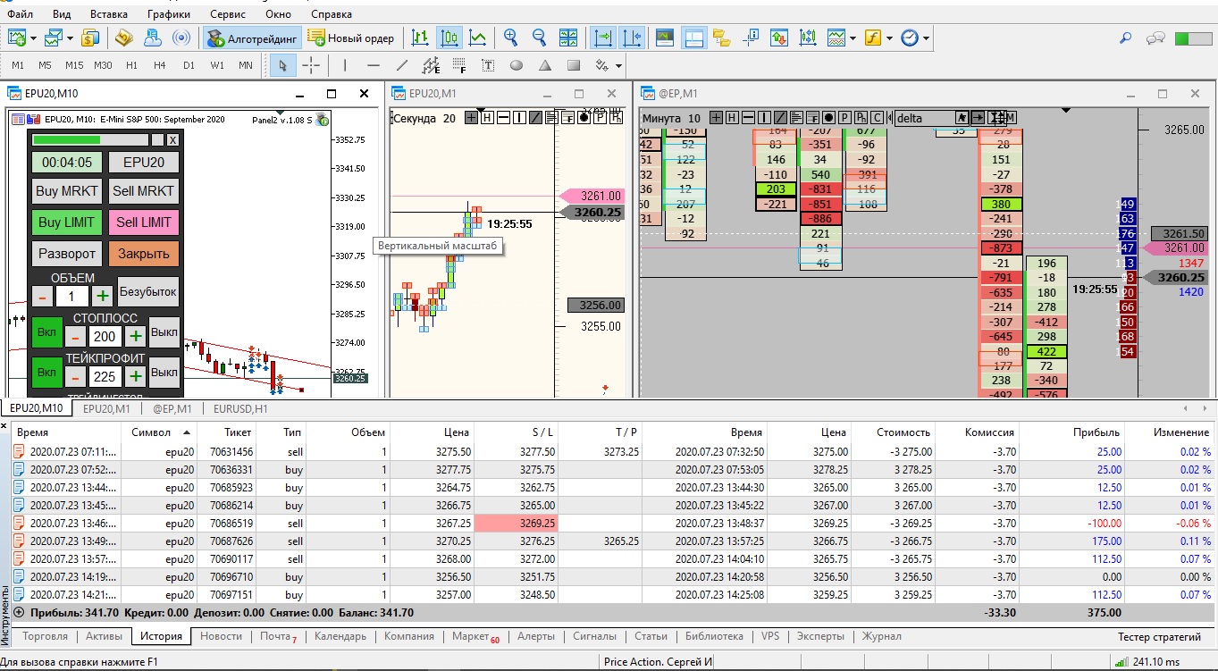Toggle chart shift from right edge

click(632, 38)
